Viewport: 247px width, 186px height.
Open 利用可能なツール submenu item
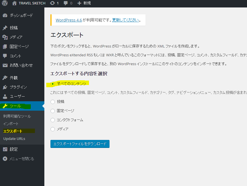17,116
